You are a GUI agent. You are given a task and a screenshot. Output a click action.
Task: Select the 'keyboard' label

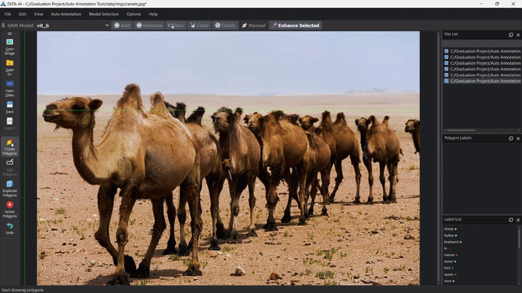click(x=453, y=242)
